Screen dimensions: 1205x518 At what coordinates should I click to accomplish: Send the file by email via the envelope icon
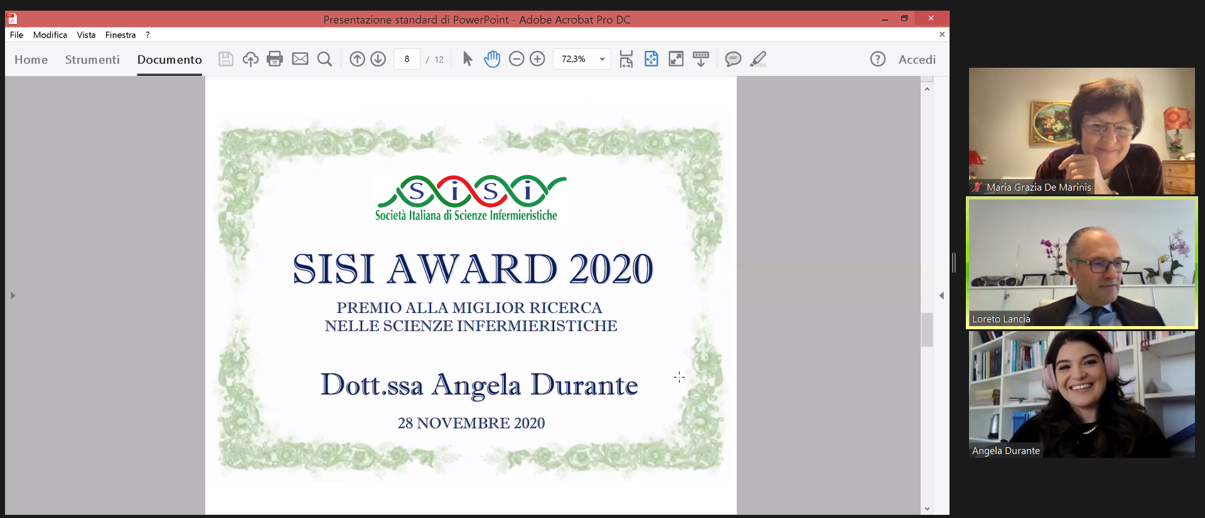[300, 59]
